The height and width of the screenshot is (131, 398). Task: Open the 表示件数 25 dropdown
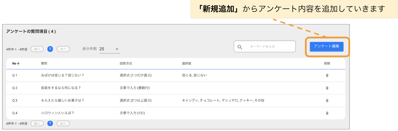[x=109, y=49]
